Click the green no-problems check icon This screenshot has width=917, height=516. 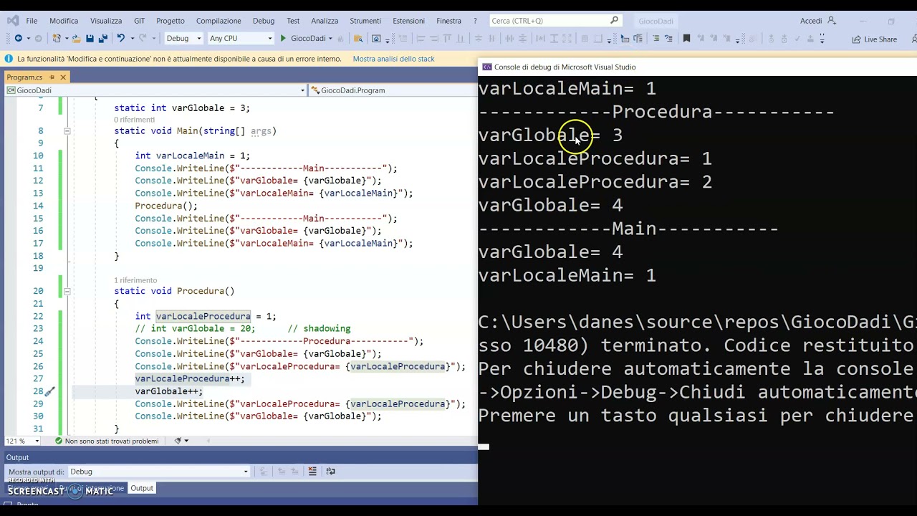point(59,441)
